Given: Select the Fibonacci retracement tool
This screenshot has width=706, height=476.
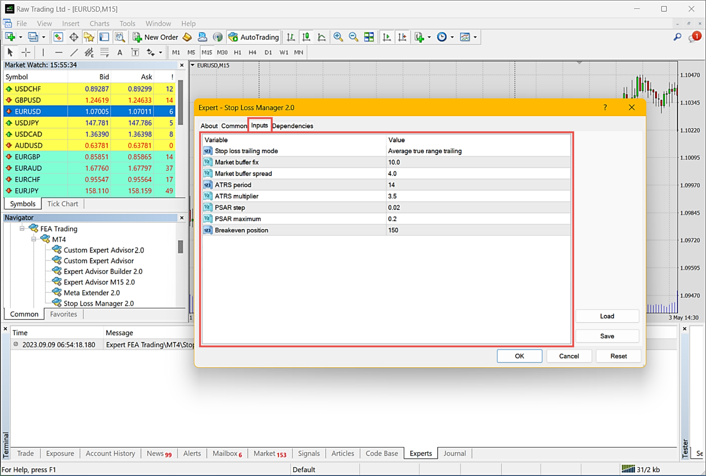Looking at the screenshot, I should click(105, 52).
